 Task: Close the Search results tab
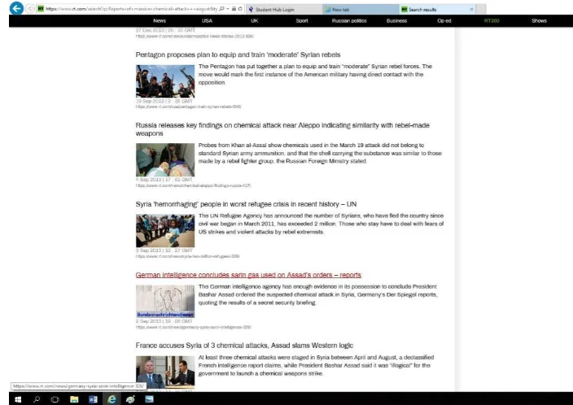(x=471, y=9)
